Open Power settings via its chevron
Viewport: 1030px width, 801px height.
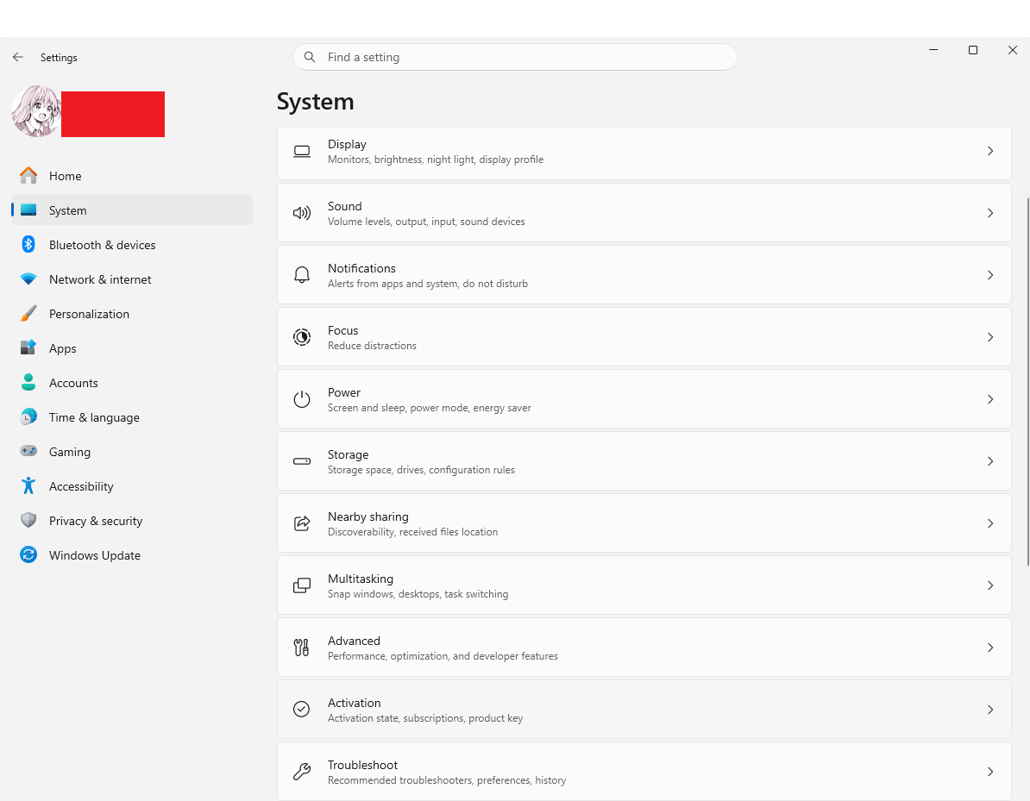pyautogui.click(x=990, y=399)
